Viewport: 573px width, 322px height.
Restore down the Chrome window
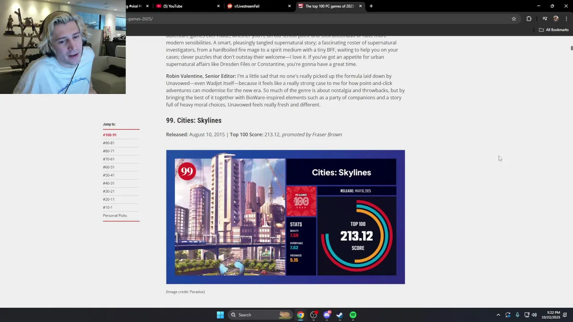point(552,6)
